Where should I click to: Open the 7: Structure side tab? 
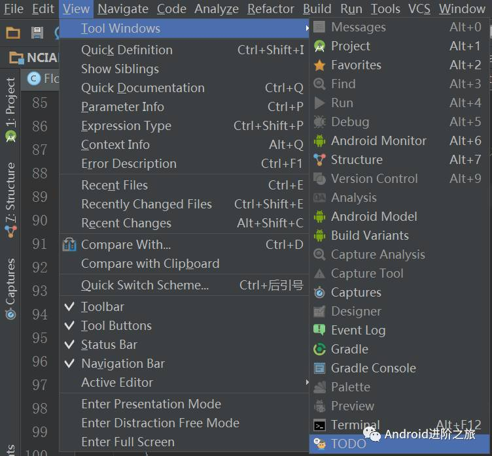(10, 200)
